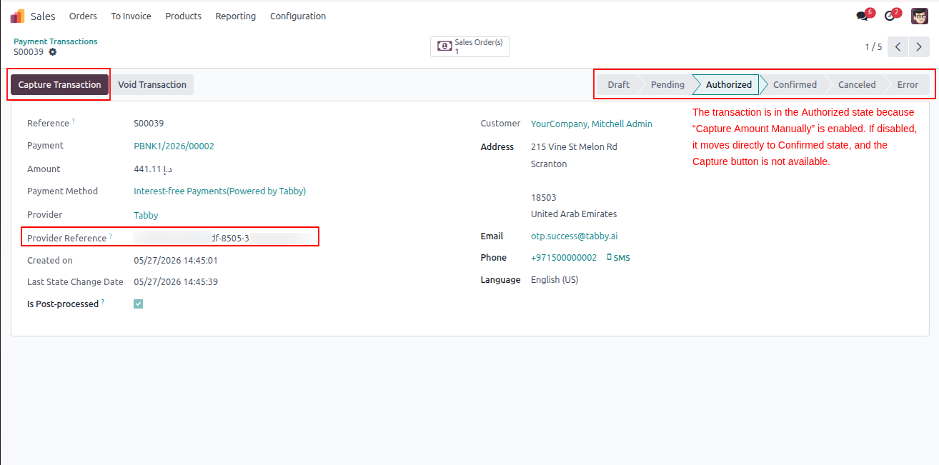Select the Canceled status stage
Viewport: 939px width, 465px height.
(857, 84)
